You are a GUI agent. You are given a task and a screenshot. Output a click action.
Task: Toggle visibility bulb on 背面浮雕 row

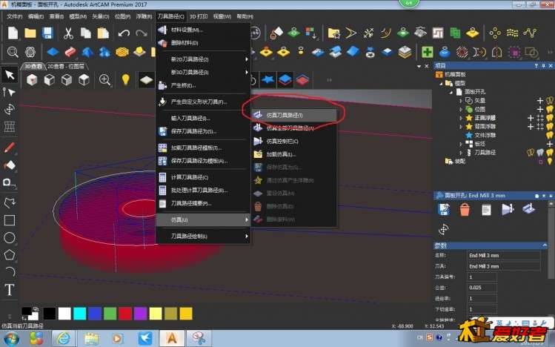pyautogui.click(x=550, y=126)
